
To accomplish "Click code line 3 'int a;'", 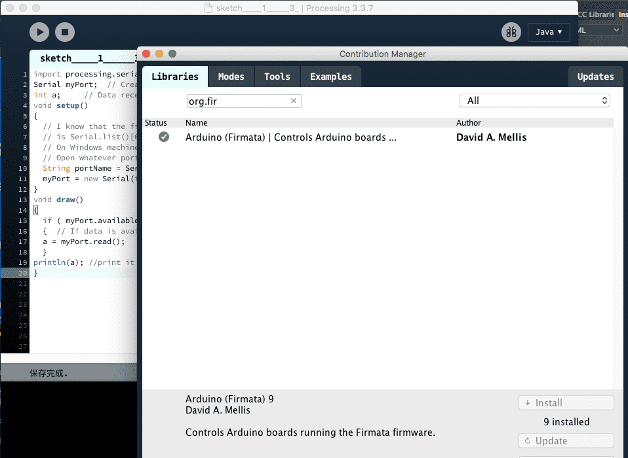I will point(47,95).
